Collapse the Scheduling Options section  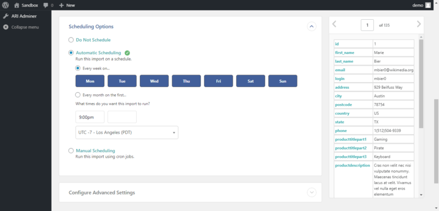click(312, 26)
